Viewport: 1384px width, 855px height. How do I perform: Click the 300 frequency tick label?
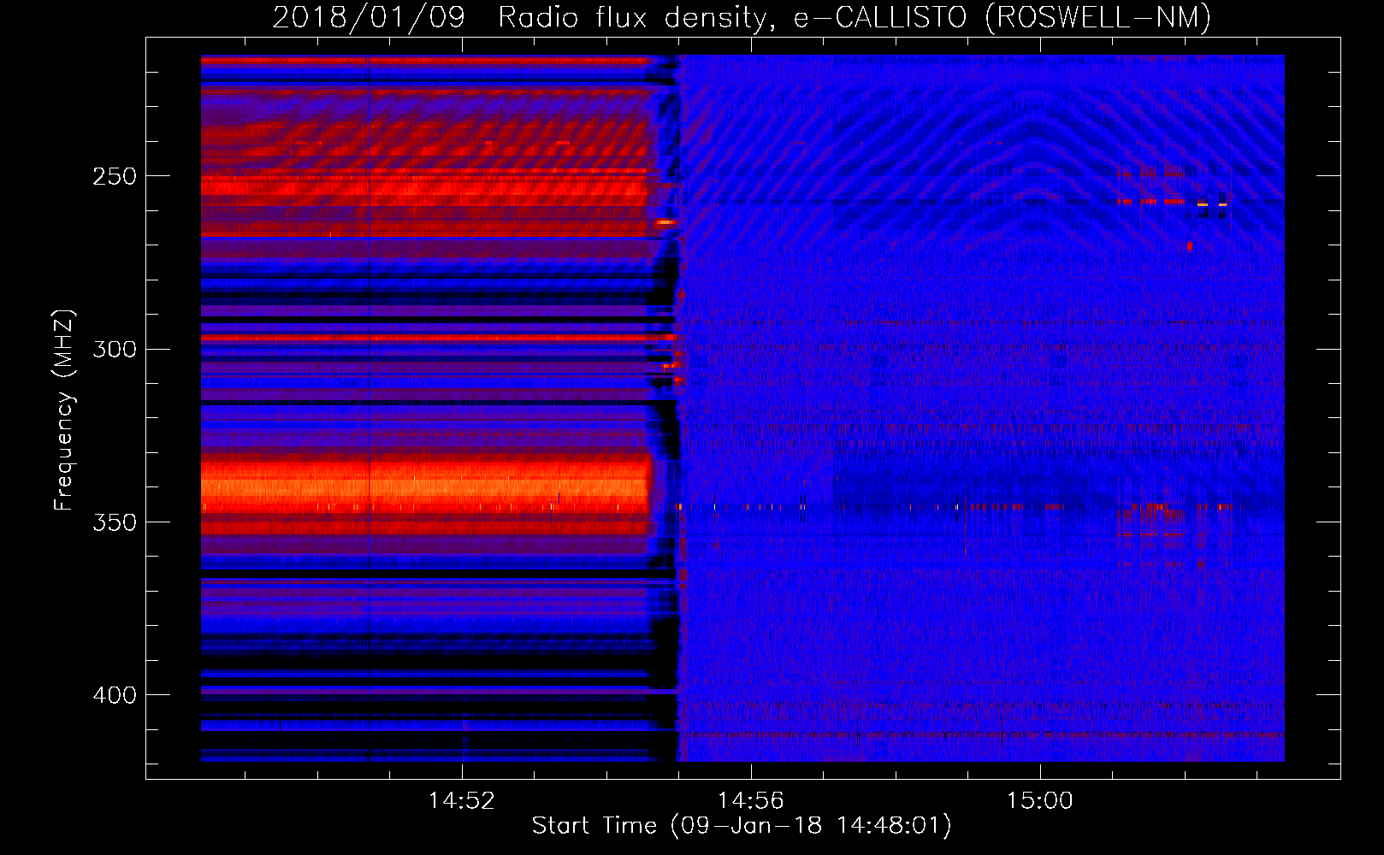[115, 349]
